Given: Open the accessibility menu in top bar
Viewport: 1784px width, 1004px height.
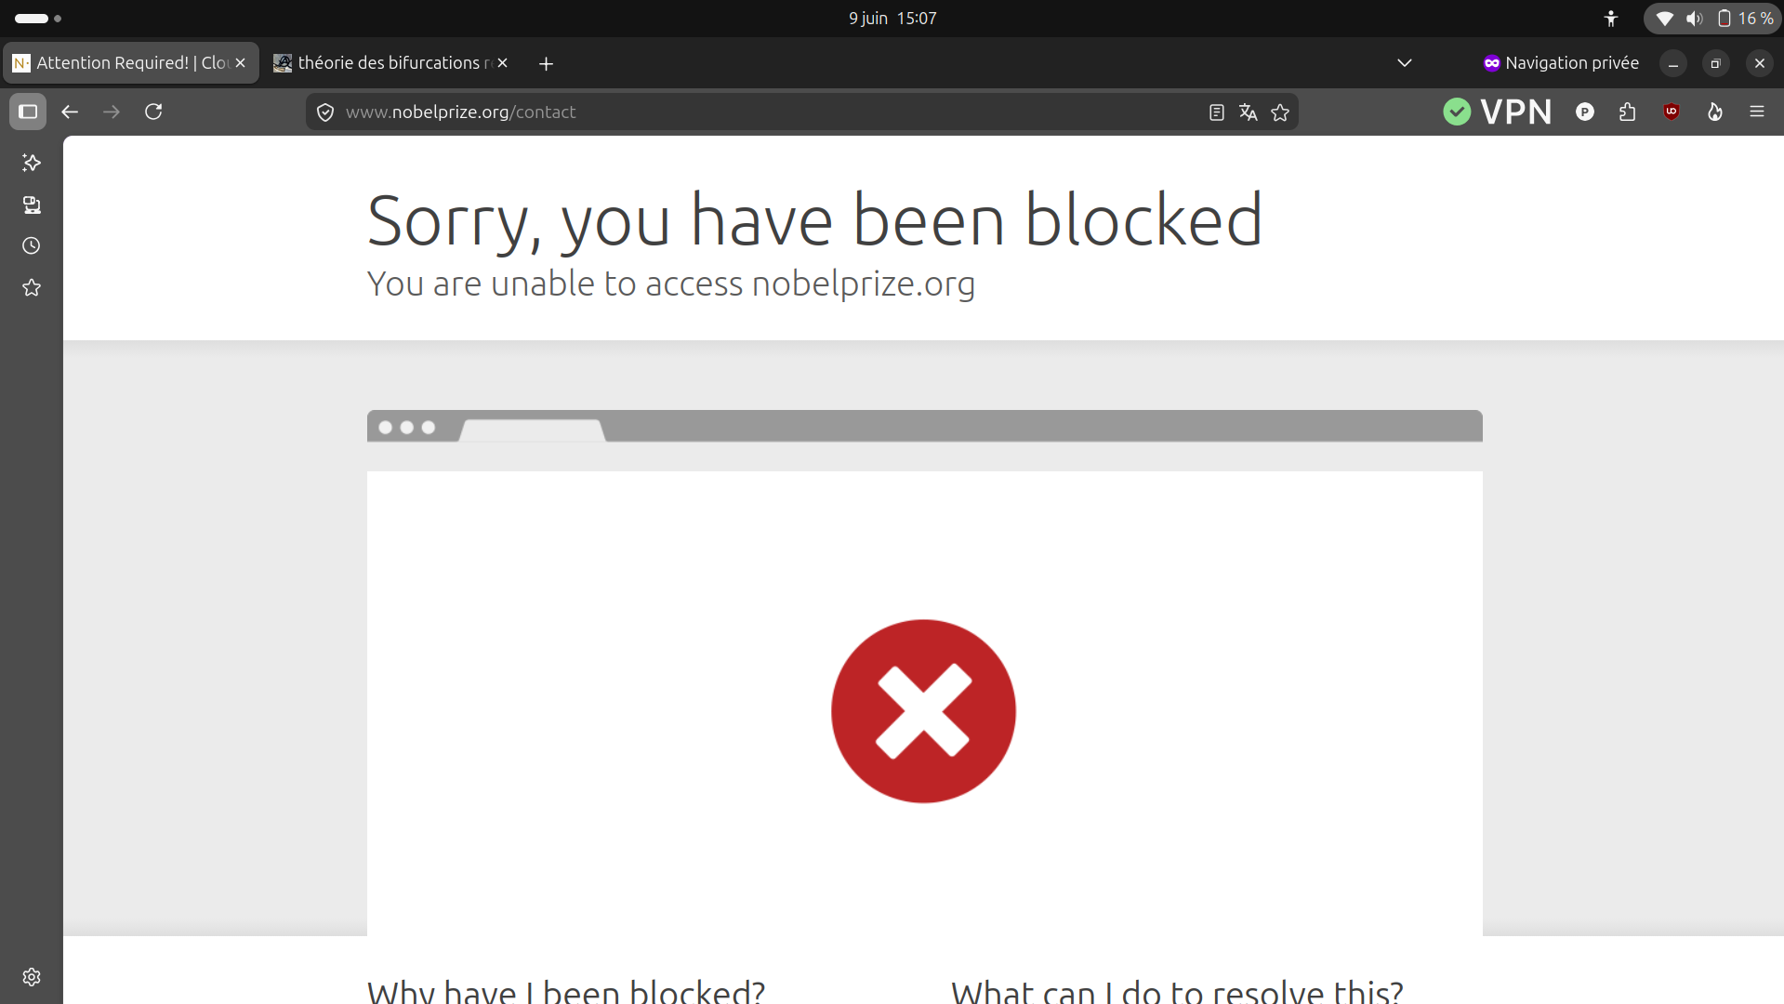Looking at the screenshot, I should click(1611, 19).
